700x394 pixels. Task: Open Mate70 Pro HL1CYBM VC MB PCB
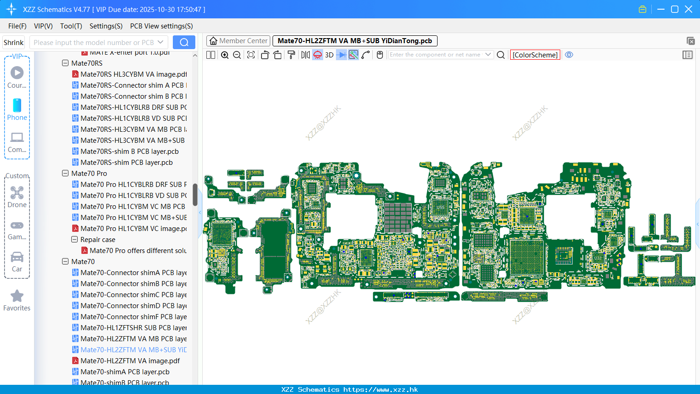129,207
